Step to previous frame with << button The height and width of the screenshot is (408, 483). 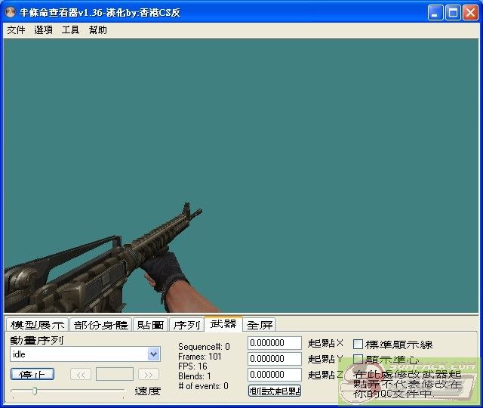click(81, 375)
